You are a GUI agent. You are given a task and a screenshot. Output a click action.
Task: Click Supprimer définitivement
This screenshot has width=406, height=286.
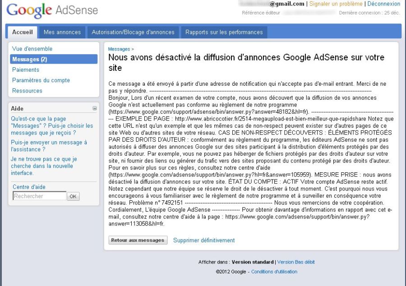(x=204, y=240)
